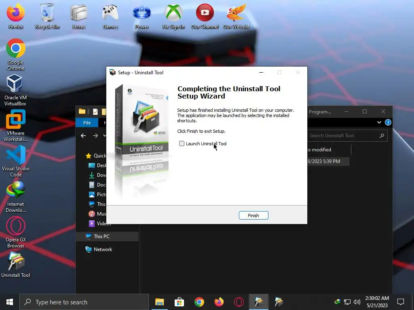The image size is (414, 310).
Task: Open Desktop in Explorer sidebar
Action: [x=97, y=165]
